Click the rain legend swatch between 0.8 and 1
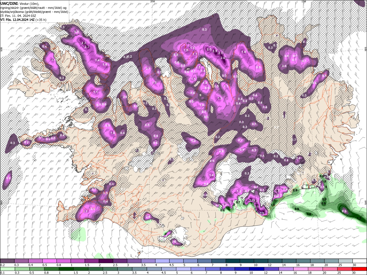This screenshot has width=367, height=275. coord(51,269)
